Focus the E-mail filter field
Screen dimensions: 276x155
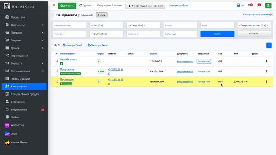coord(180,25)
